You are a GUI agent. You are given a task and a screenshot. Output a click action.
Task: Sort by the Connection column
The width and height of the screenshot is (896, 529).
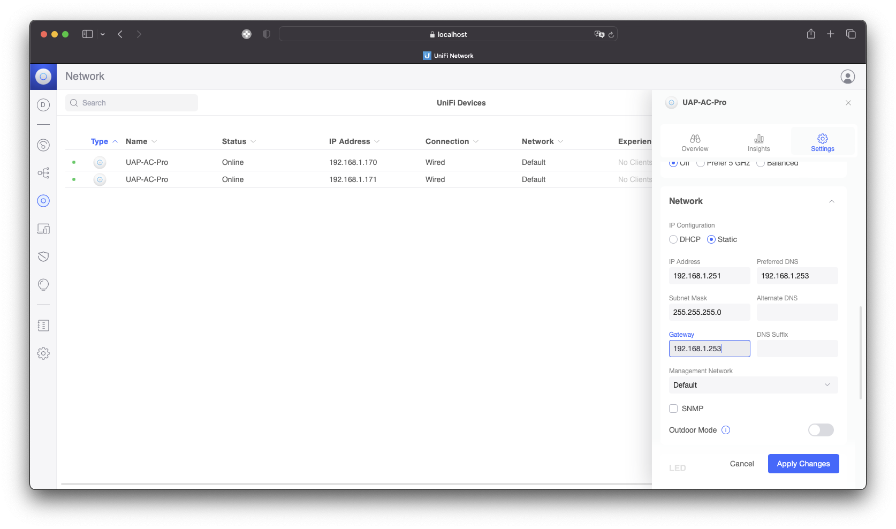(x=452, y=141)
